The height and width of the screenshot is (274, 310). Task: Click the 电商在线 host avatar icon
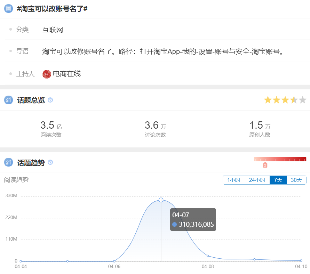coord(47,74)
